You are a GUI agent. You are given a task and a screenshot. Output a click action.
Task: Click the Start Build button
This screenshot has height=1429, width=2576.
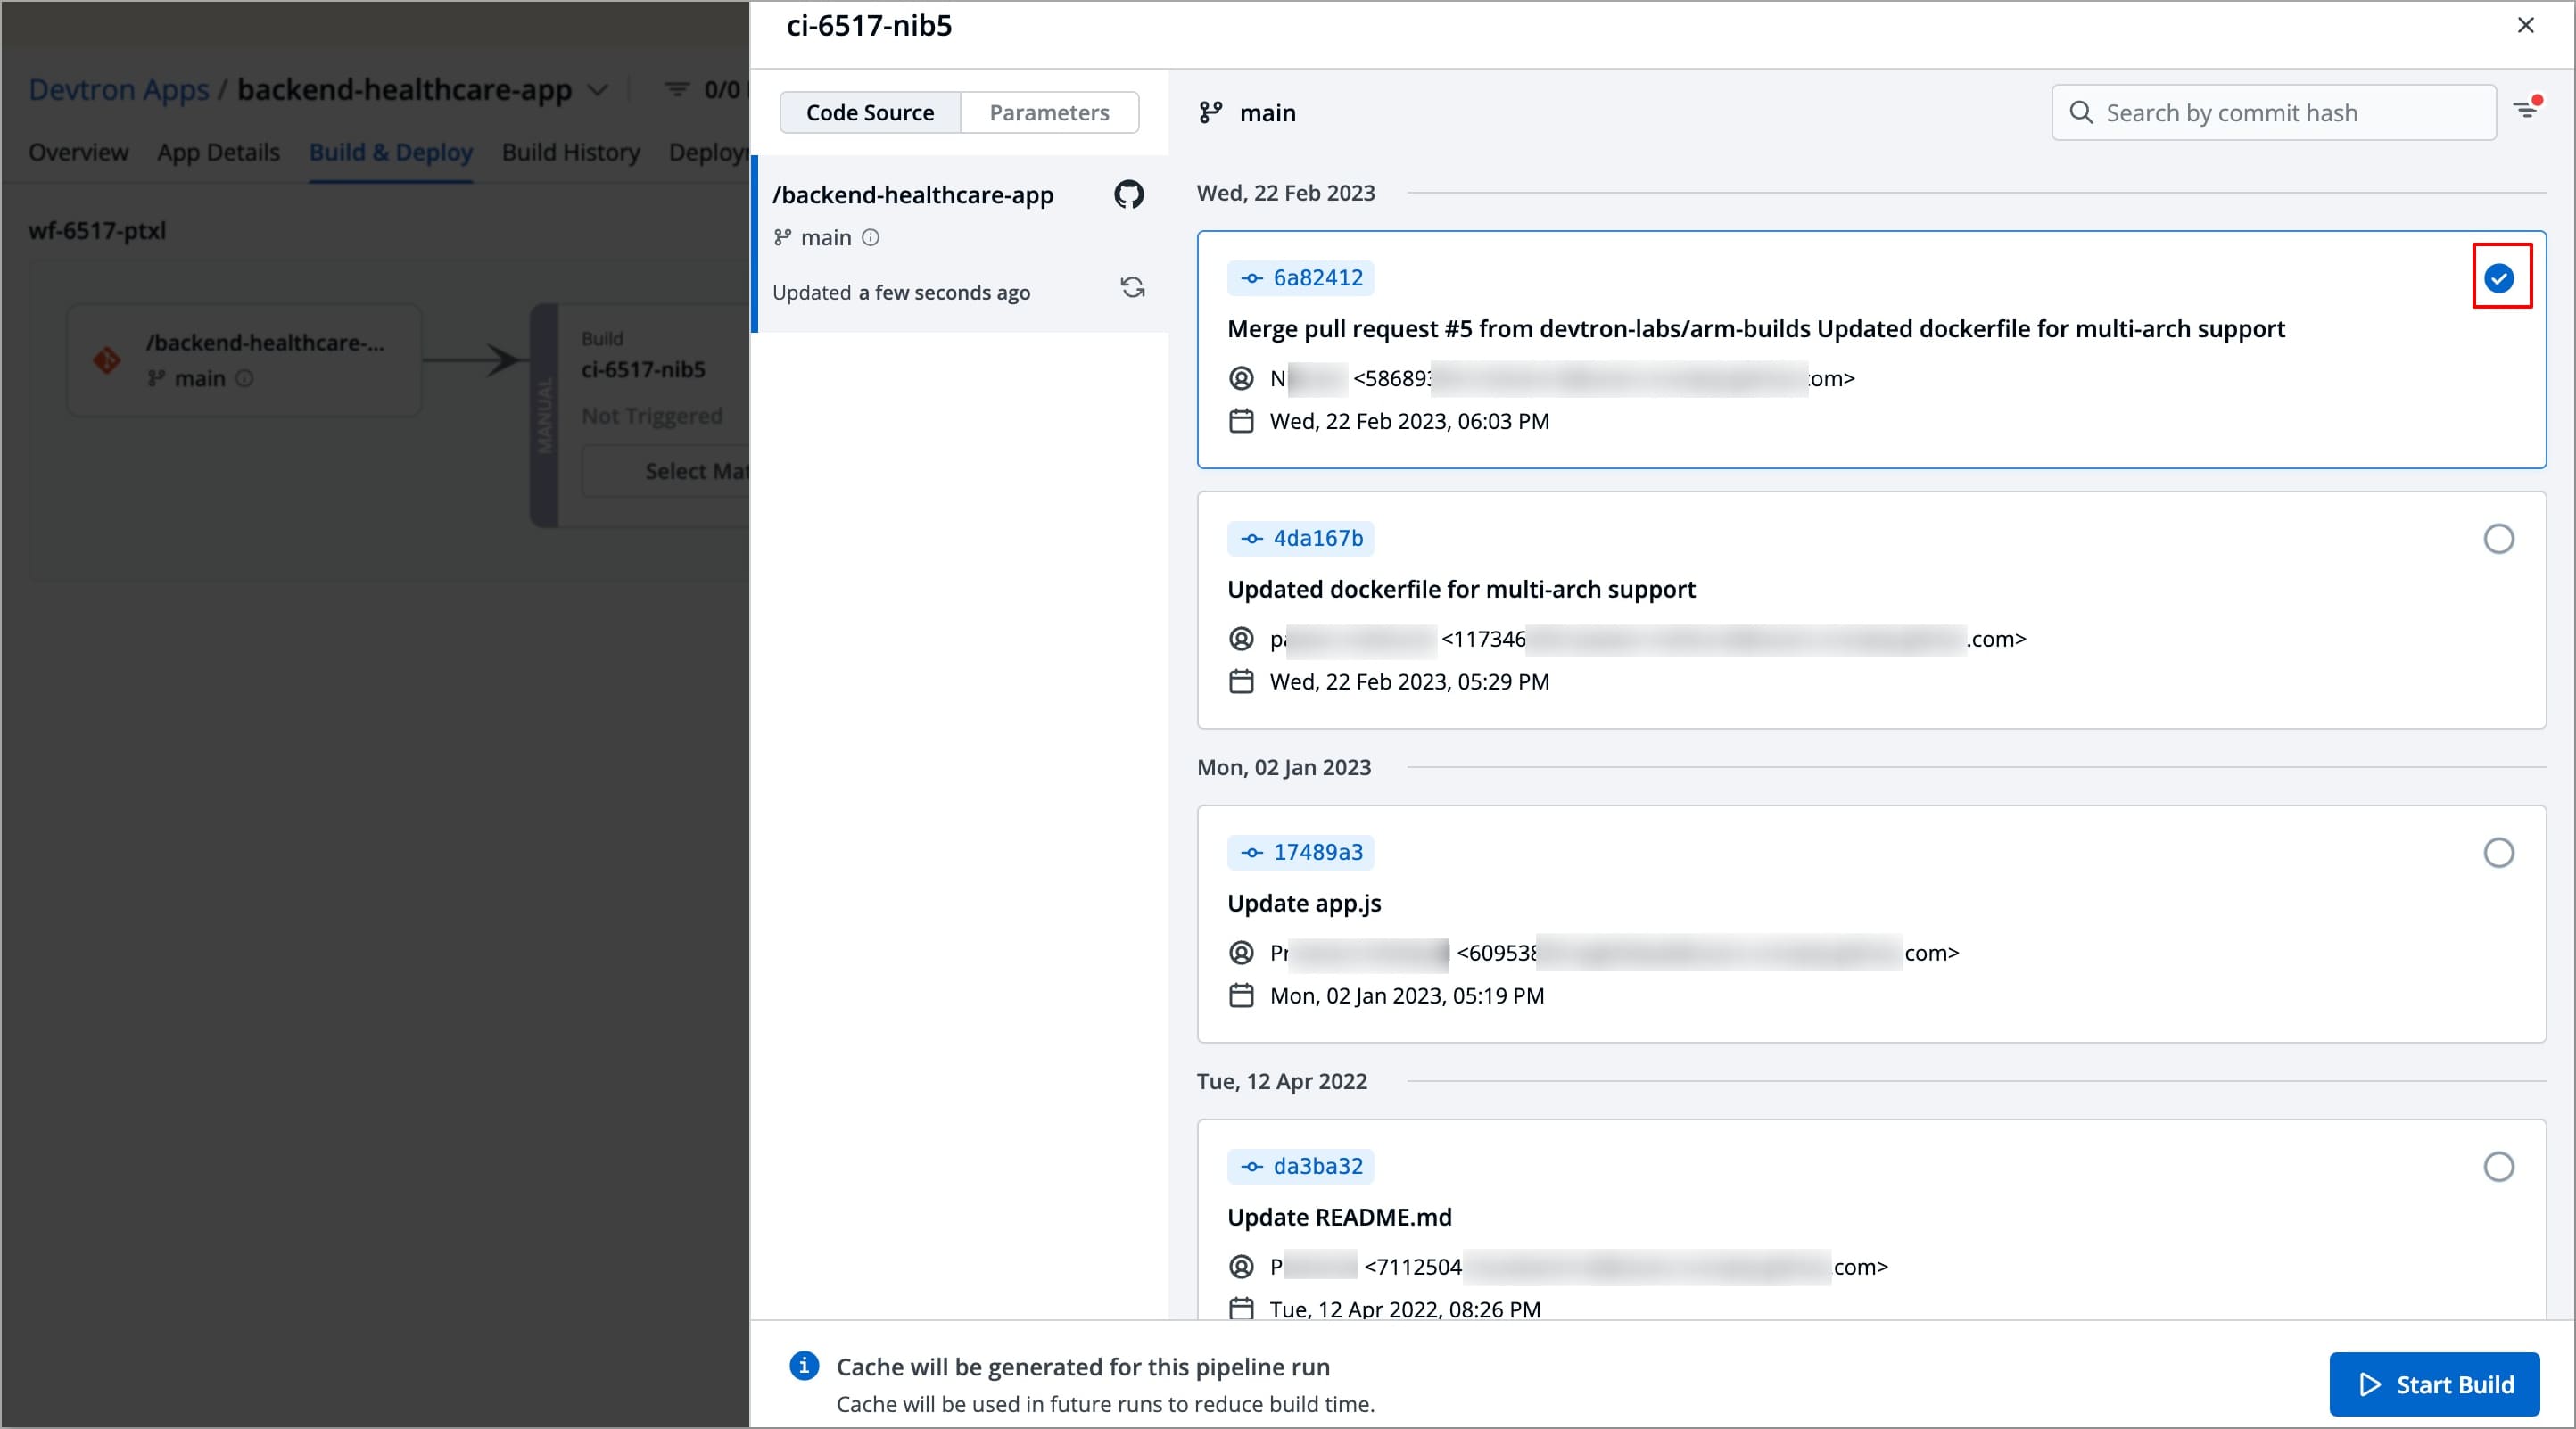tap(2434, 1384)
